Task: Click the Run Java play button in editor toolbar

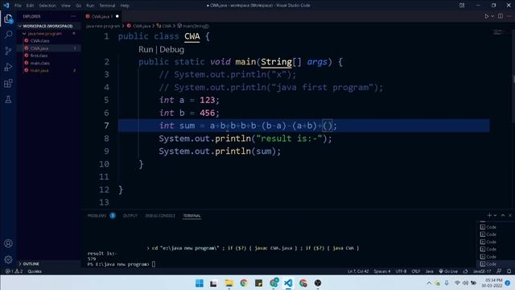Action: pos(486,16)
